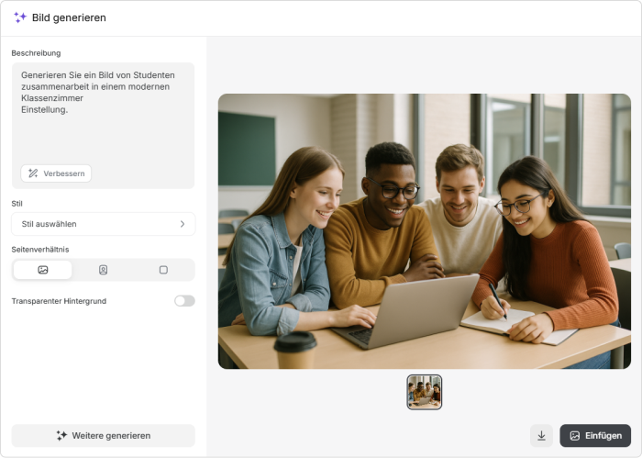
Task: Select the portrait aspect ratio icon
Action: pyautogui.click(x=103, y=270)
